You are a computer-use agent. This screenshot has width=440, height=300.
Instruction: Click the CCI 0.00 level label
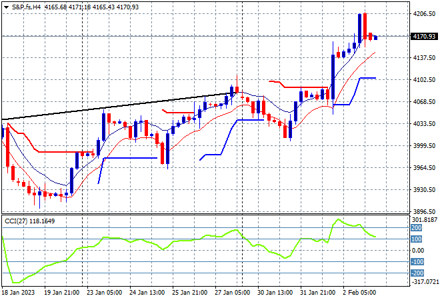coord(418,251)
